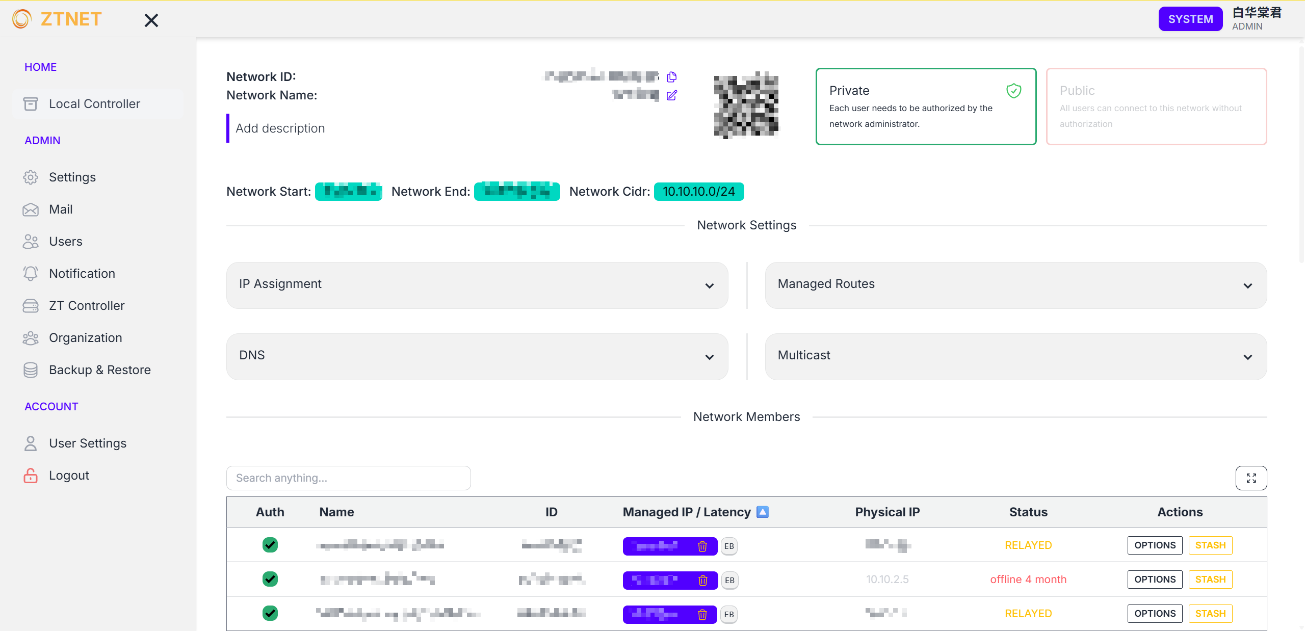Select the Public network type card
Viewport: 1305px width, 631px height.
(x=1156, y=107)
